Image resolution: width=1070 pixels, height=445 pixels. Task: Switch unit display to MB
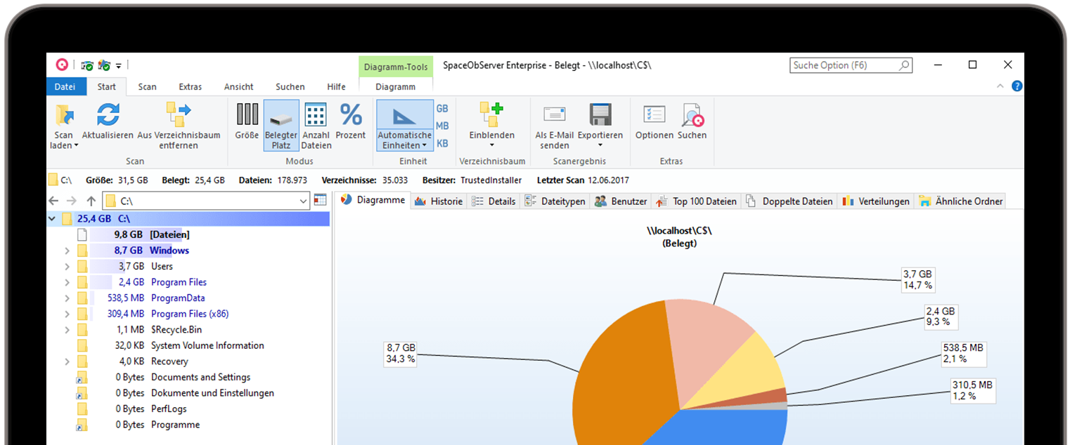click(x=441, y=126)
